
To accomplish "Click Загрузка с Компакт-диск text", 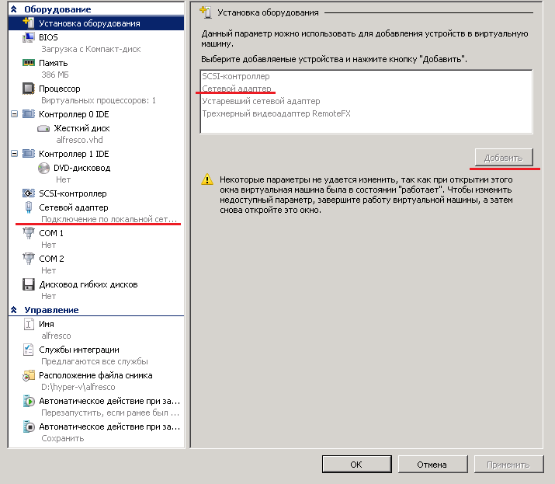I will click(91, 49).
